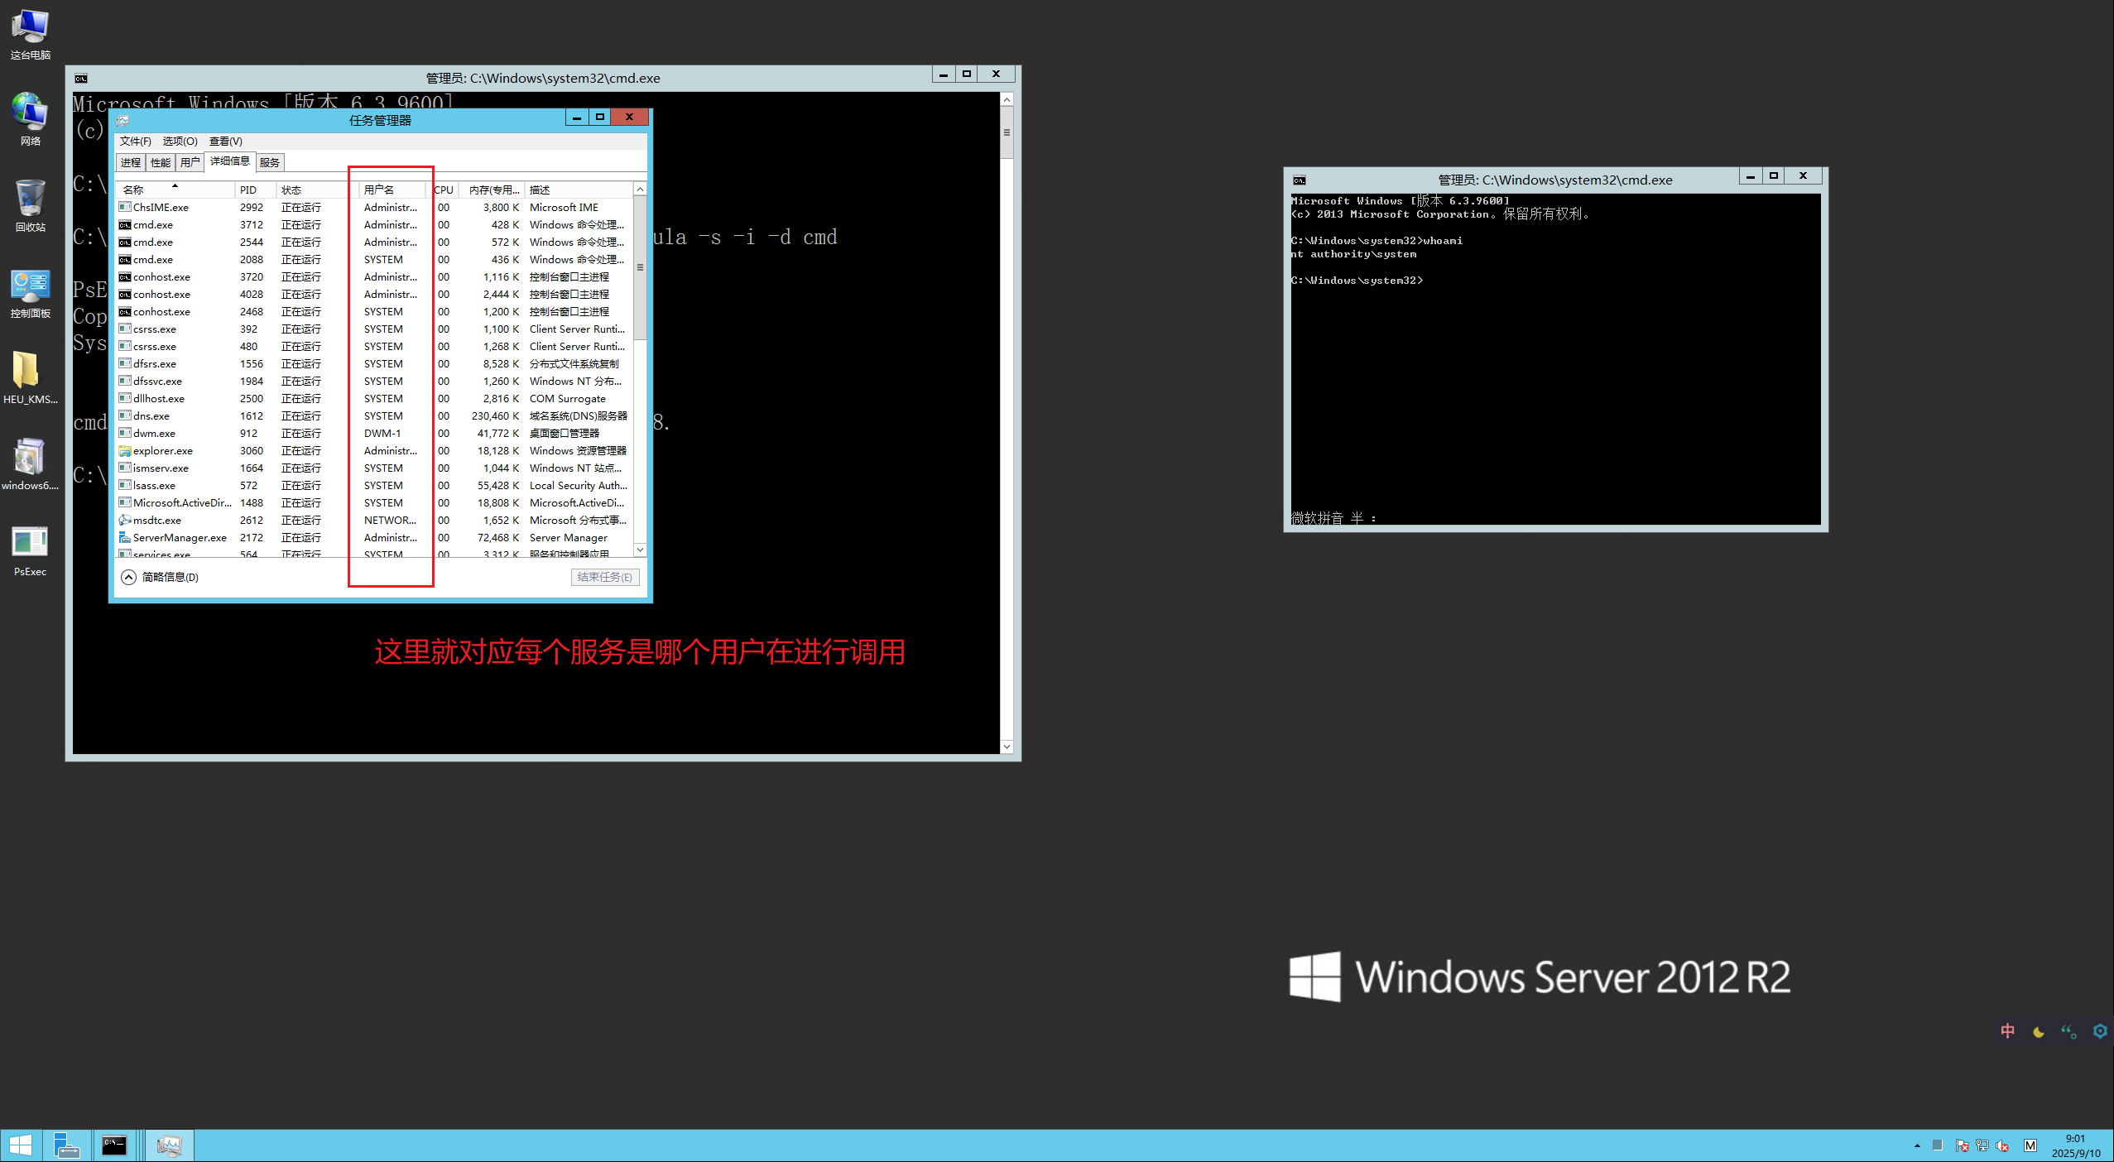Viewport: 2114px width, 1162px height.
Task: Open the 回收站 recycle bin icon
Action: (30, 199)
